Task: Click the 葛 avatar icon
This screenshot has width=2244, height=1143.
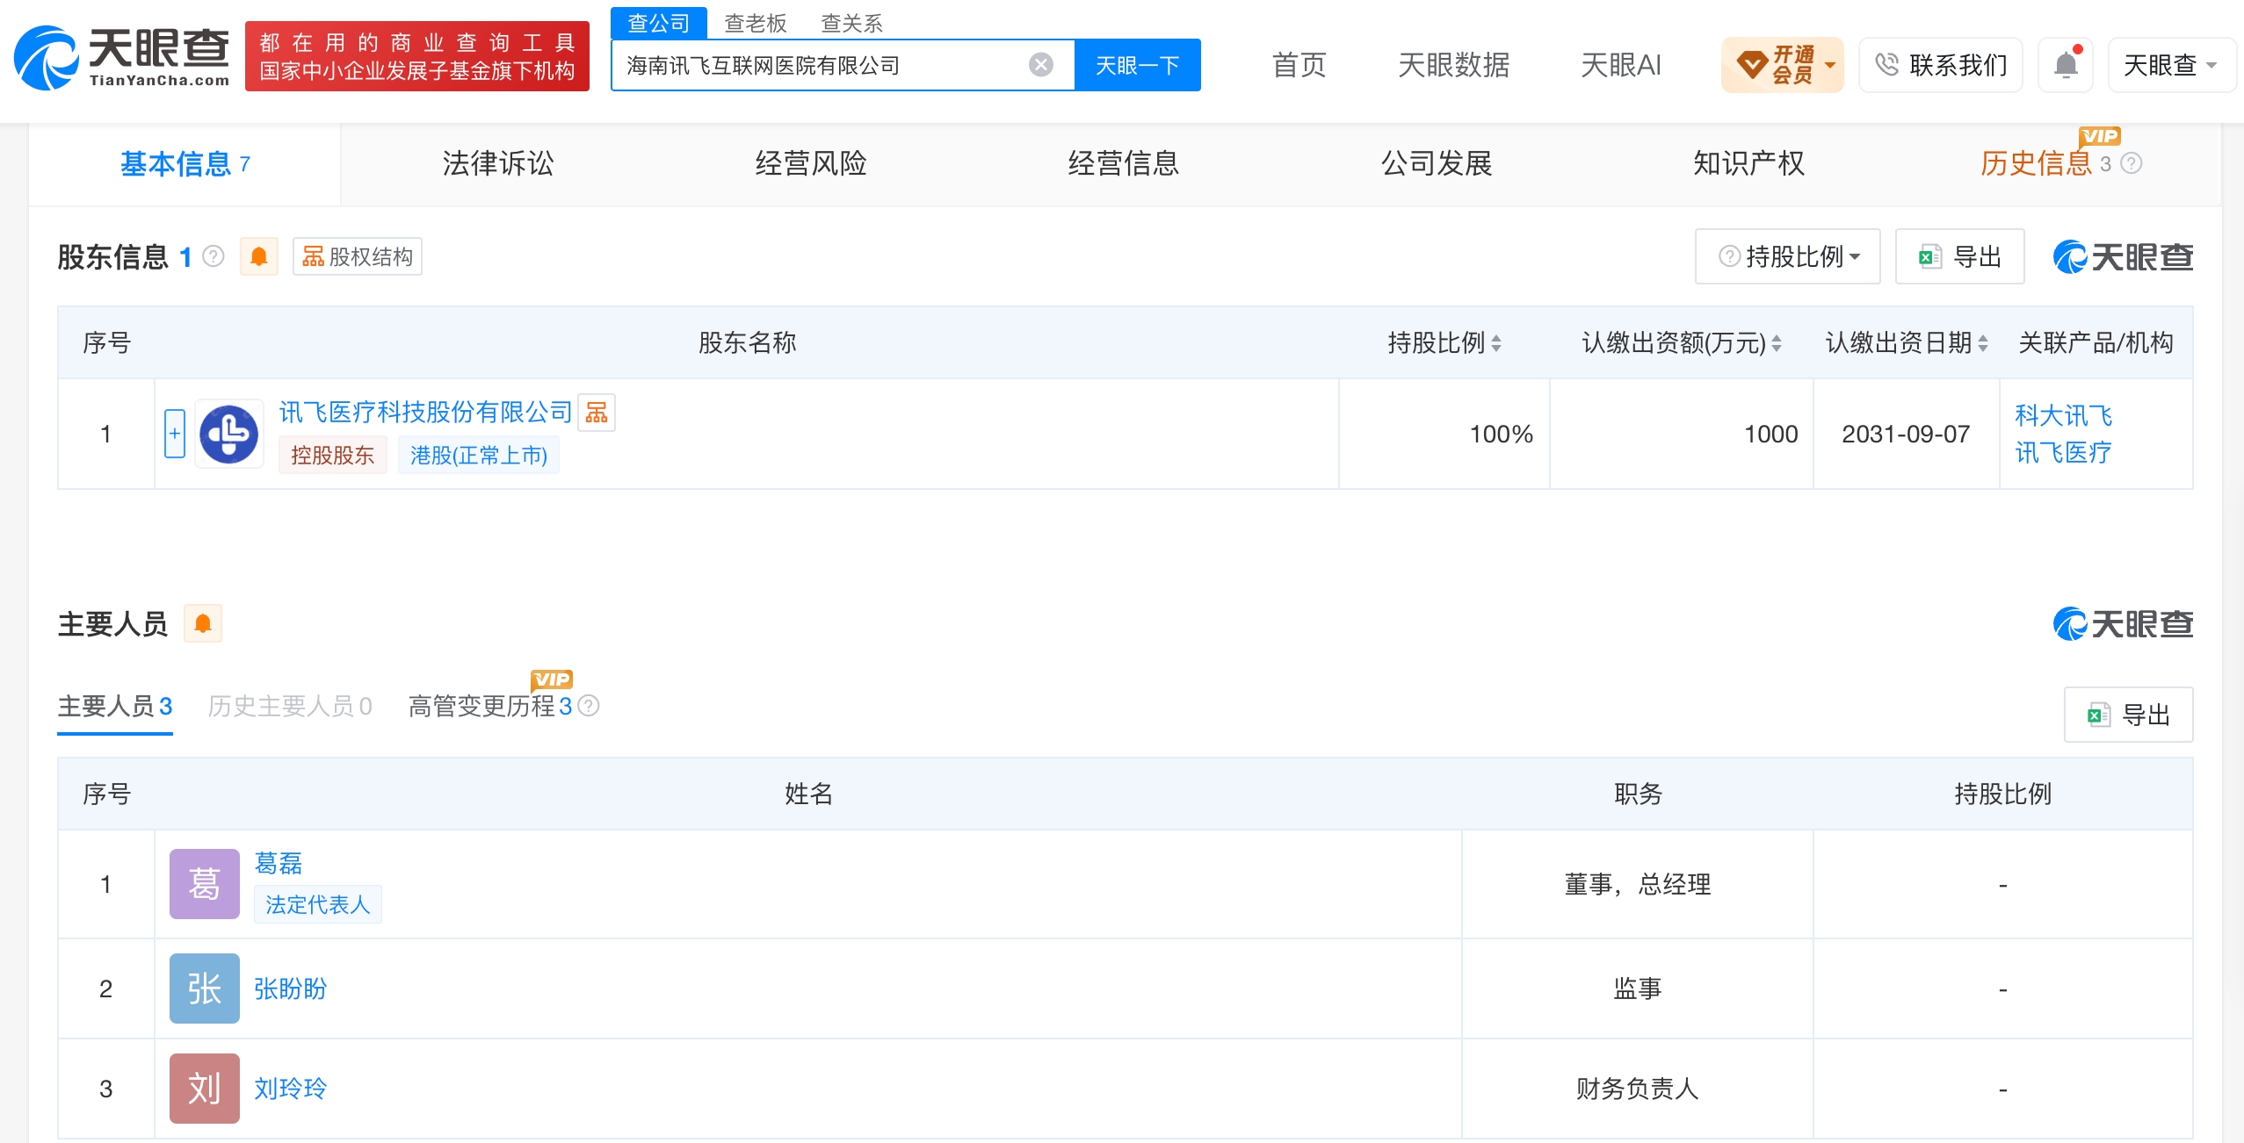Action: pyautogui.click(x=204, y=884)
